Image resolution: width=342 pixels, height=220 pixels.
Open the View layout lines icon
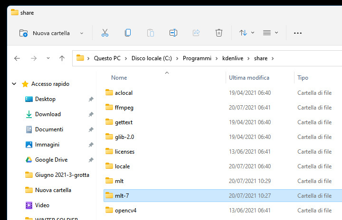267,33
